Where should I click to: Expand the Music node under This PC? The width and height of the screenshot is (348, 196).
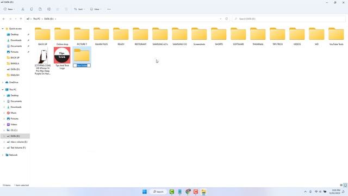pos(4,113)
